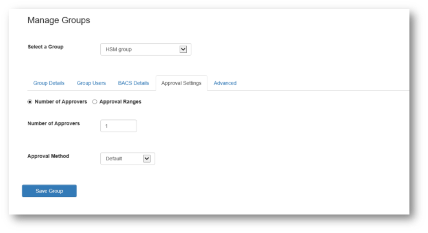This screenshot has height=233, width=428.
Task: Click the Manage Groups page heading
Action: [x=59, y=20]
